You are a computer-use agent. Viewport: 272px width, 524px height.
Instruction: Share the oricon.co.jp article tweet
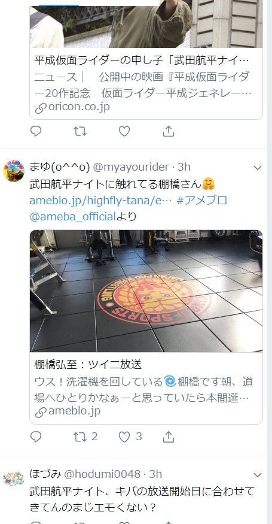click(169, 131)
